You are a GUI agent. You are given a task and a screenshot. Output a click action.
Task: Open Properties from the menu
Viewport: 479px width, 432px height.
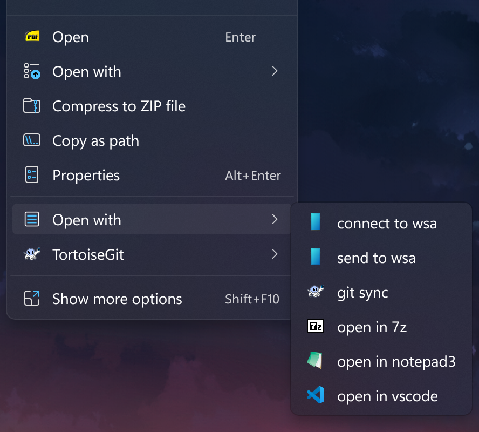point(86,175)
